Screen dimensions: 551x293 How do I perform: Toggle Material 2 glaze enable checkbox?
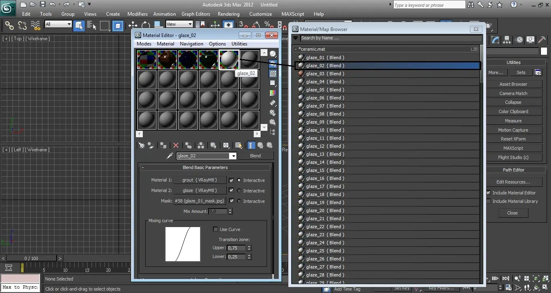(231, 190)
